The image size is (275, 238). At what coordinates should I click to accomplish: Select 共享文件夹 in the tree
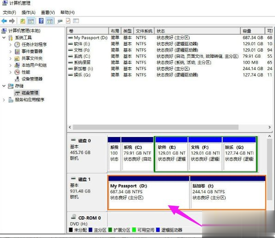pyautogui.click(x=32, y=58)
